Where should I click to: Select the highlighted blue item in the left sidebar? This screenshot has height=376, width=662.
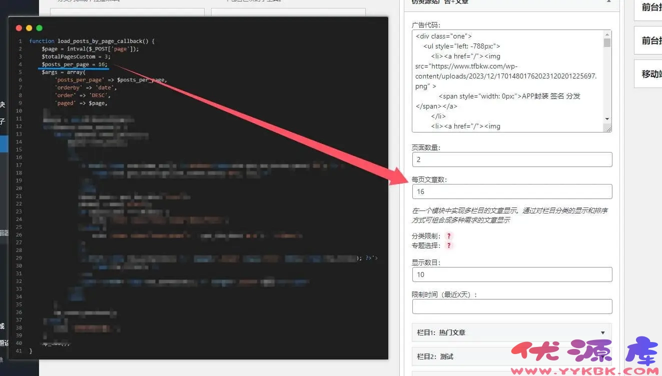[3, 143]
